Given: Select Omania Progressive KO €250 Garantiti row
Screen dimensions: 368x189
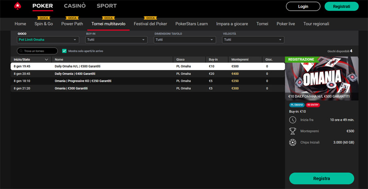Looking at the screenshot, I should (x=148, y=81).
